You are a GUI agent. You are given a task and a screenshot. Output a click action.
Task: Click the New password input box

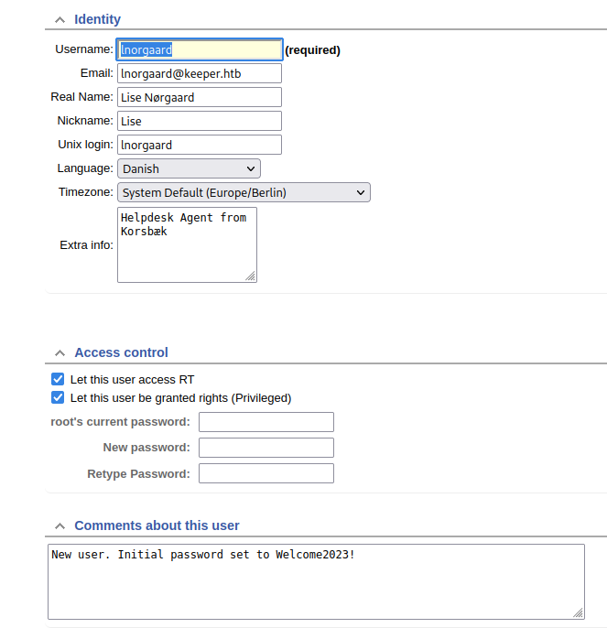tap(266, 448)
